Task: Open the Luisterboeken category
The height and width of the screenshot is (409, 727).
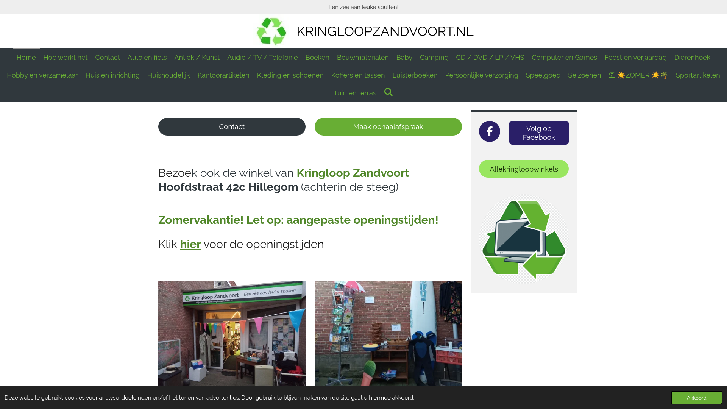Action: (x=415, y=75)
